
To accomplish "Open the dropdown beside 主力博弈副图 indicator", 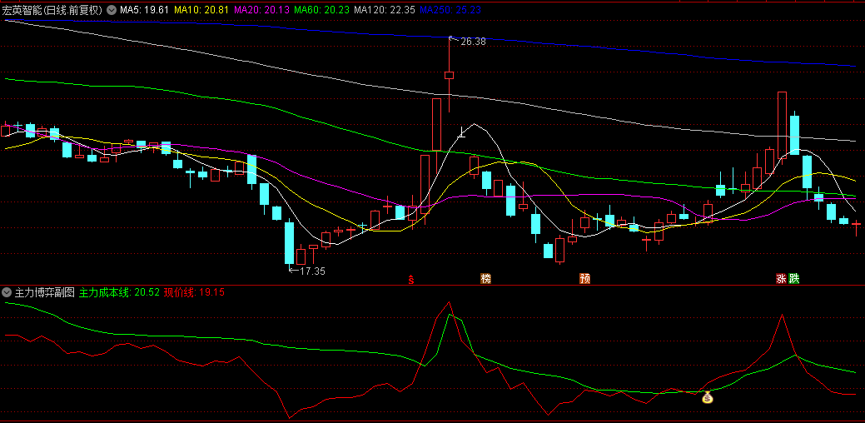I will click(x=7, y=291).
